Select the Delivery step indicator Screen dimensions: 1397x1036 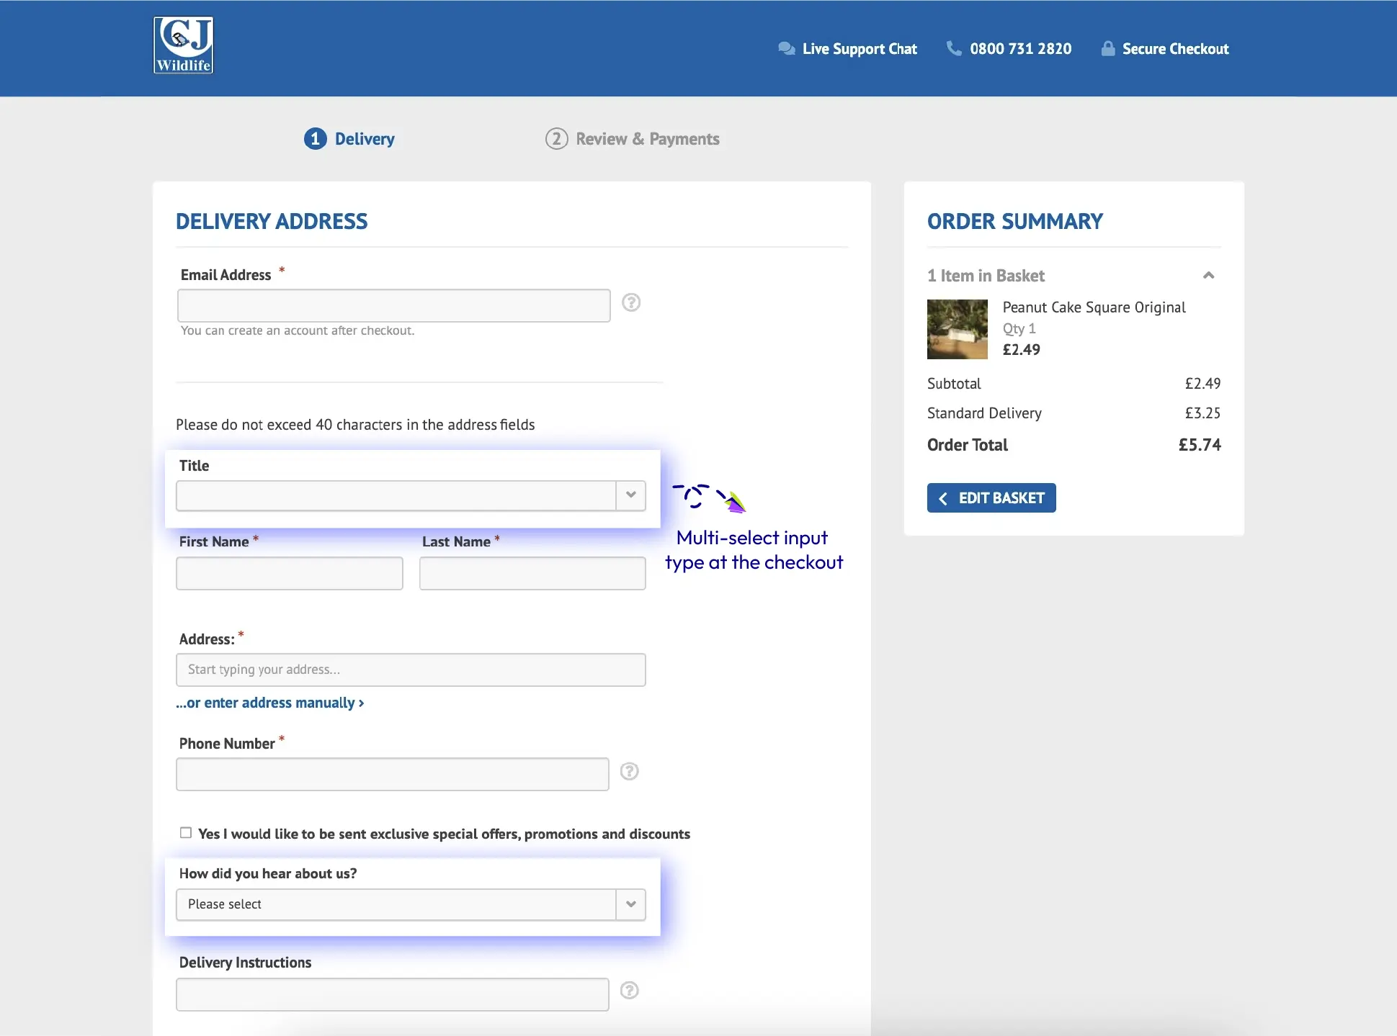tap(315, 138)
